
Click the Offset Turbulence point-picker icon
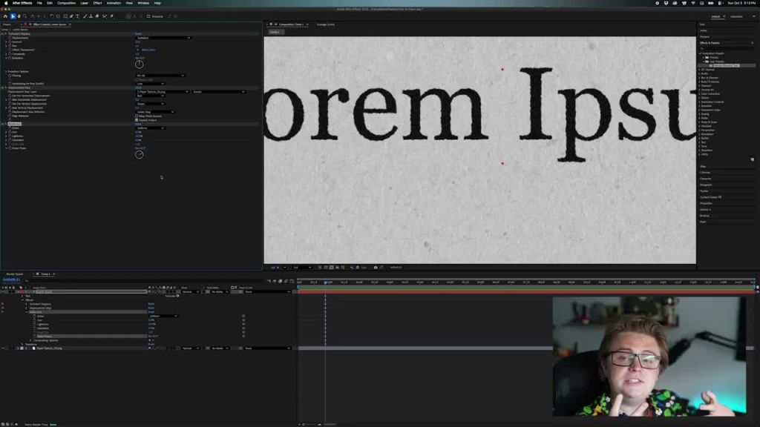(137, 50)
